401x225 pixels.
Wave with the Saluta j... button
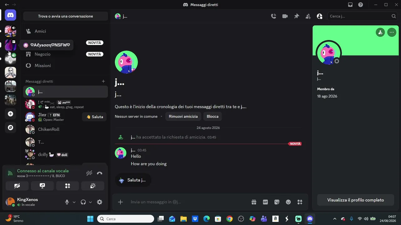133,180
